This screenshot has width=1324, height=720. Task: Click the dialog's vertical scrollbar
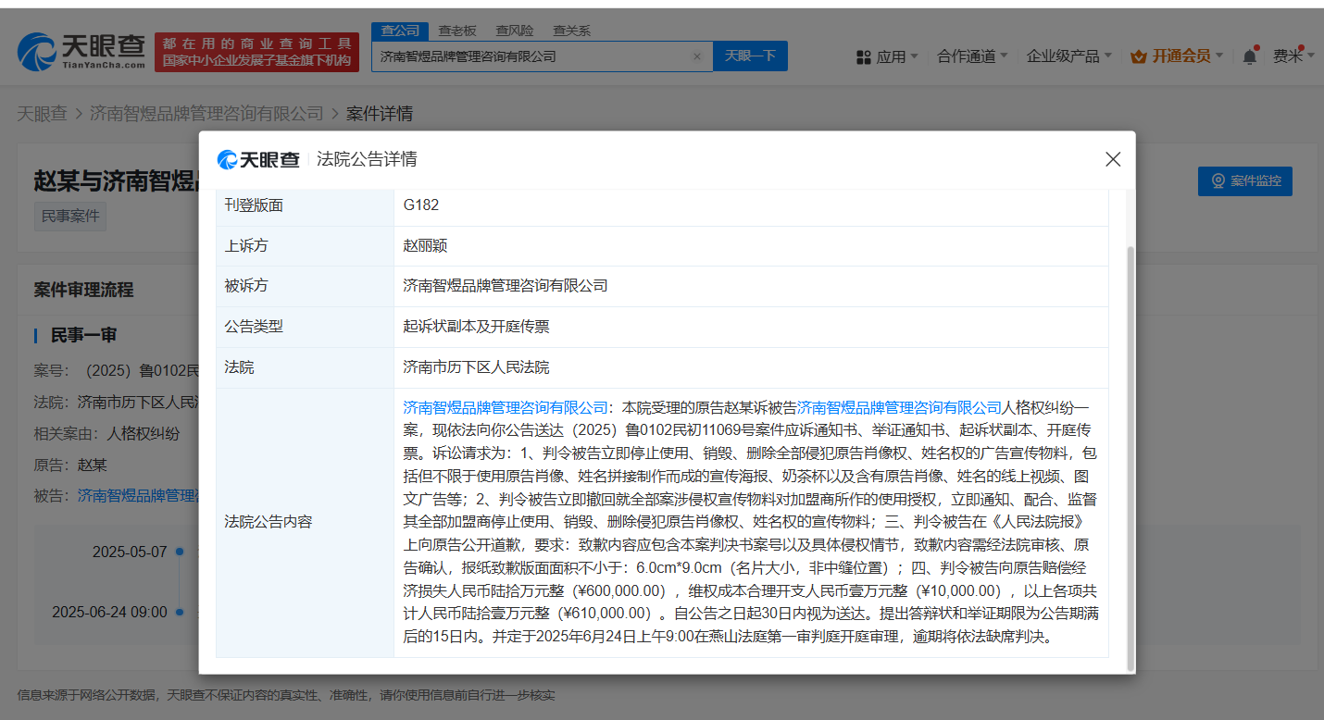click(x=1130, y=453)
